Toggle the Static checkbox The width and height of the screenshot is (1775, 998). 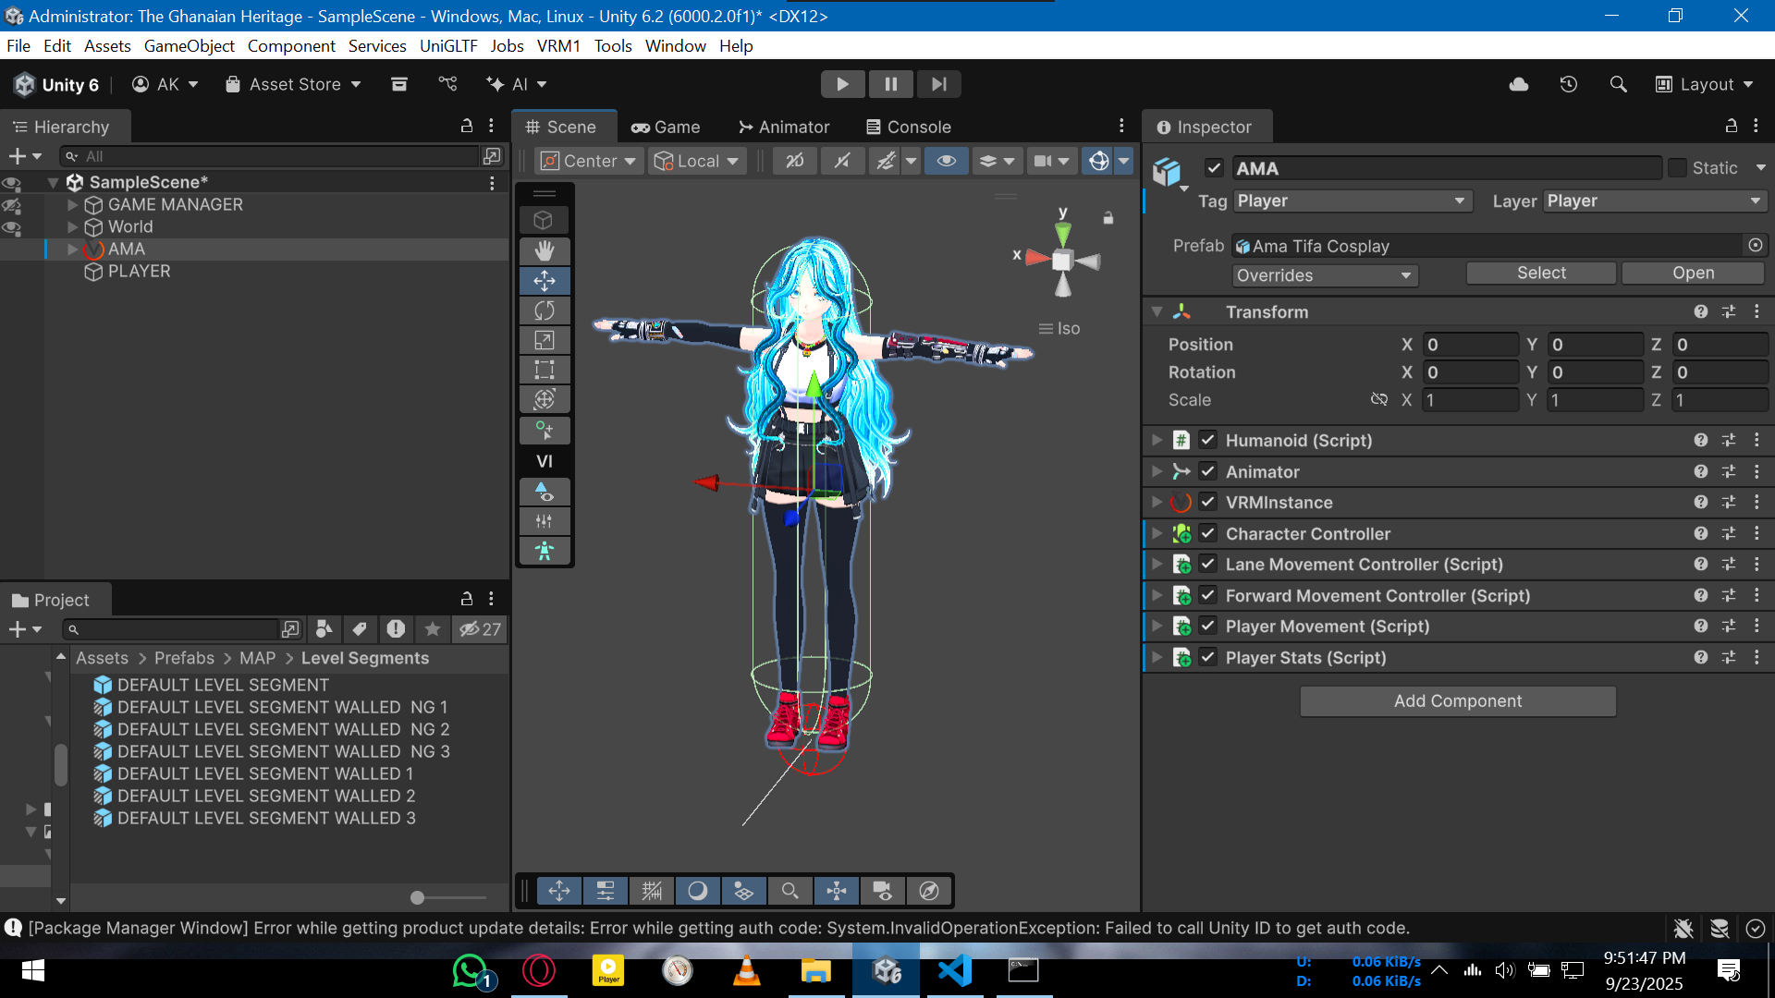[x=1677, y=168]
